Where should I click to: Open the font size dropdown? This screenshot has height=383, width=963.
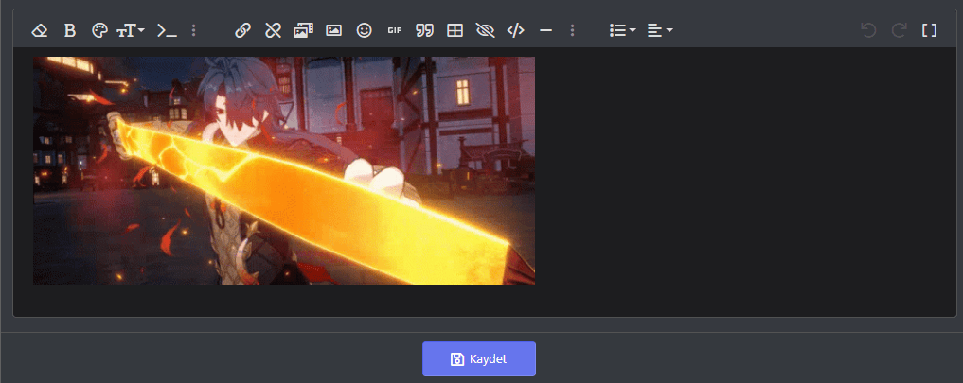[131, 30]
